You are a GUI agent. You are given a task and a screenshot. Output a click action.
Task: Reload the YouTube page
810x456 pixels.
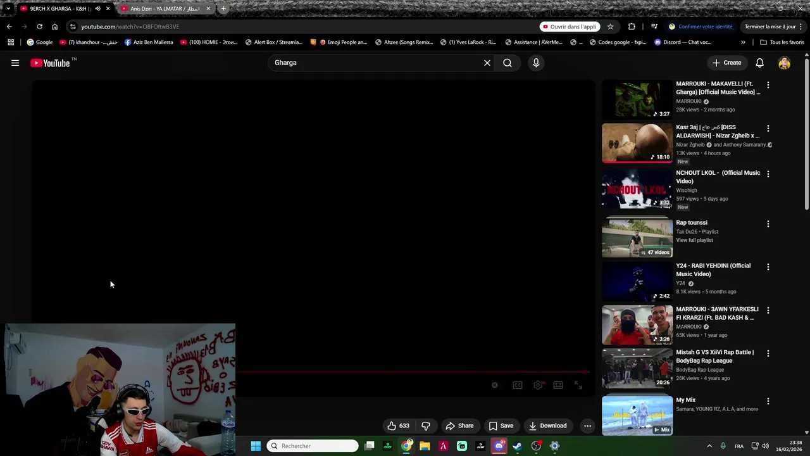click(39, 27)
